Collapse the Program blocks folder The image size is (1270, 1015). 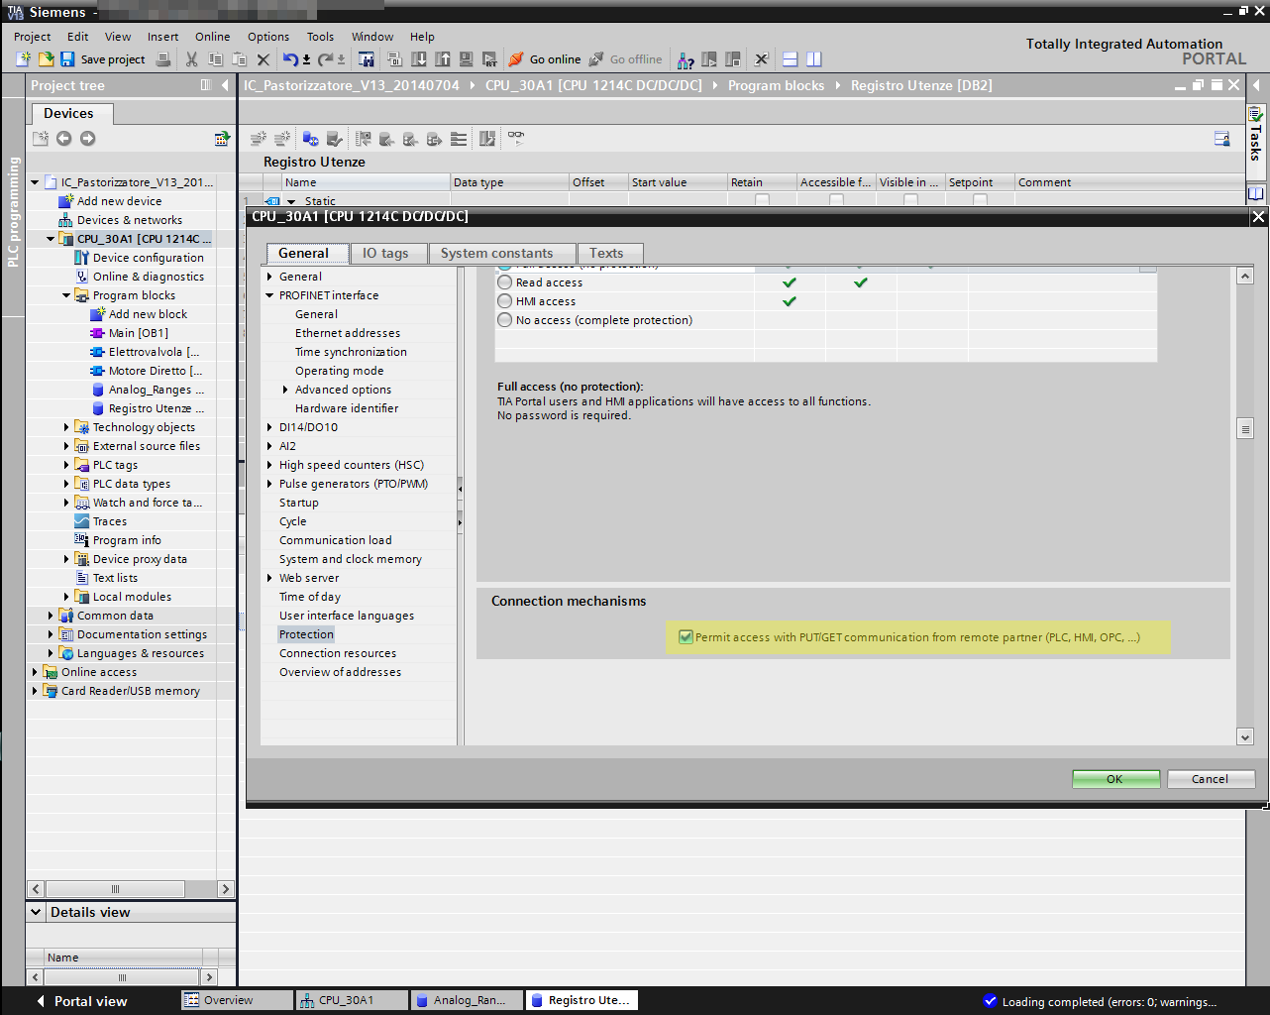(x=66, y=295)
